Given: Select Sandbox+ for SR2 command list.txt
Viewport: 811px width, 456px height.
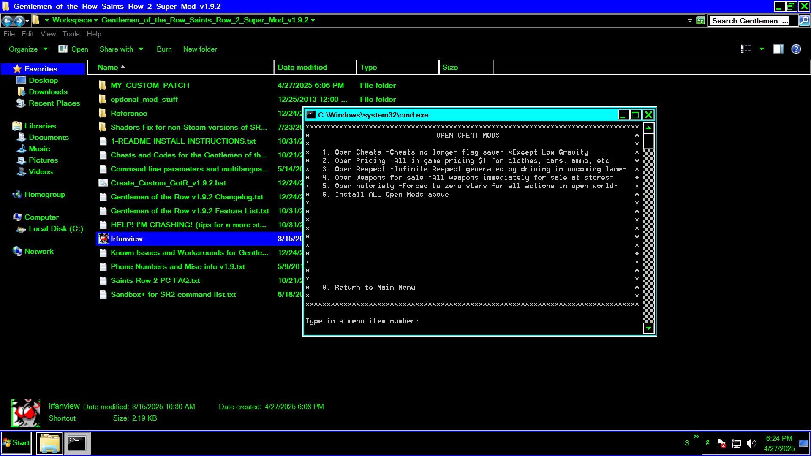Looking at the screenshot, I should (173, 294).
